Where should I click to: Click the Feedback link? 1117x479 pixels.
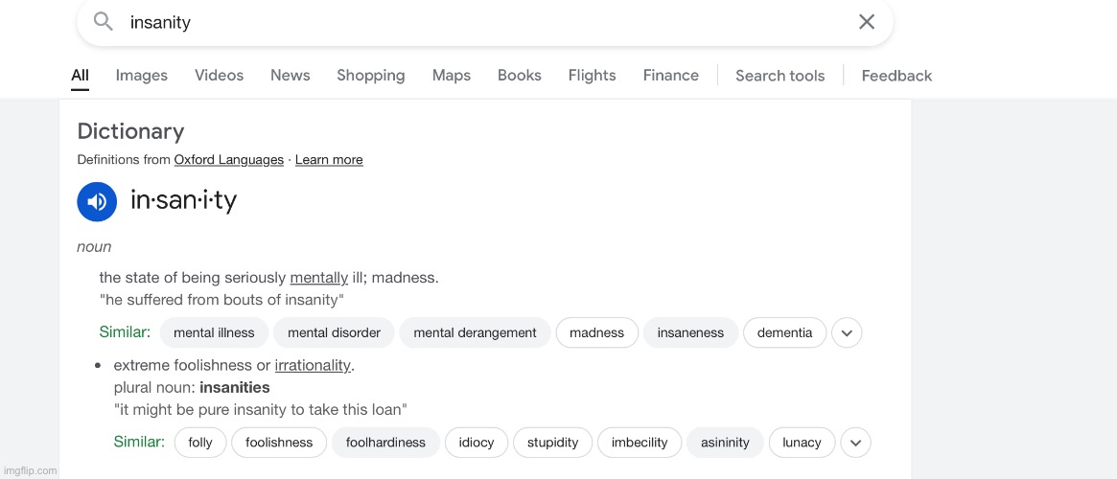(896, 76)
